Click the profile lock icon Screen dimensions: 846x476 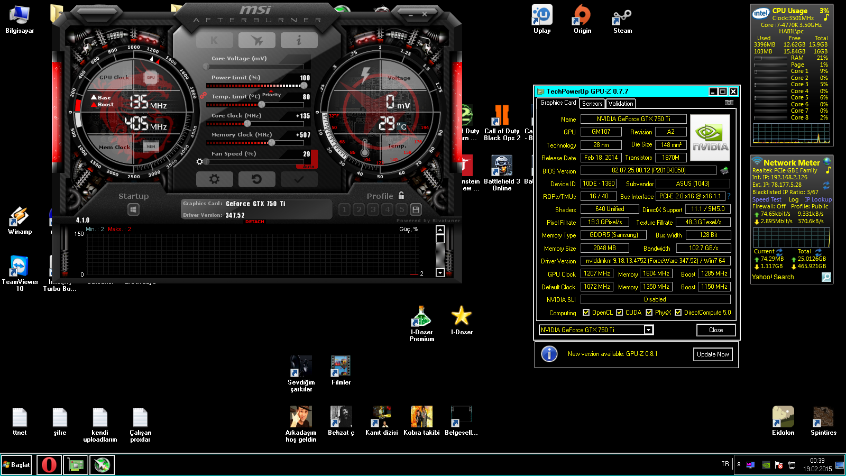point(401,195)
